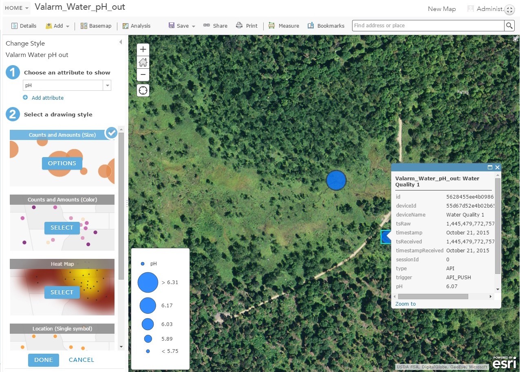Click the search magnifier icon

click(509, 26)
